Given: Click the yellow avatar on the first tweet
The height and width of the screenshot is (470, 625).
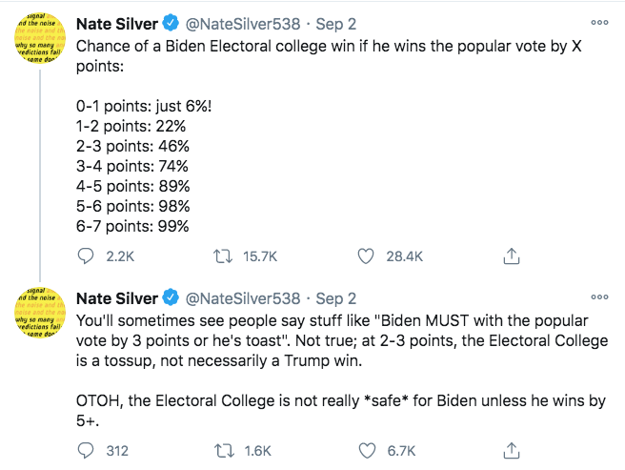Looking at the screenshot, I should coord(40,38).
